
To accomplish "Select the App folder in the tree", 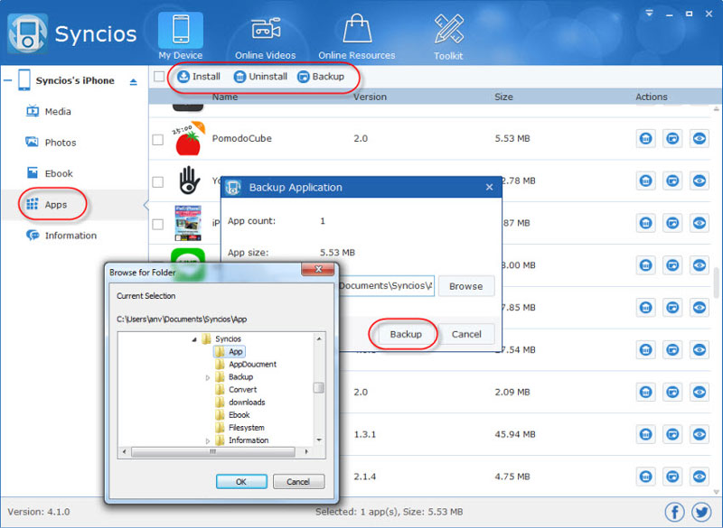I will click(x=230, y=352).
